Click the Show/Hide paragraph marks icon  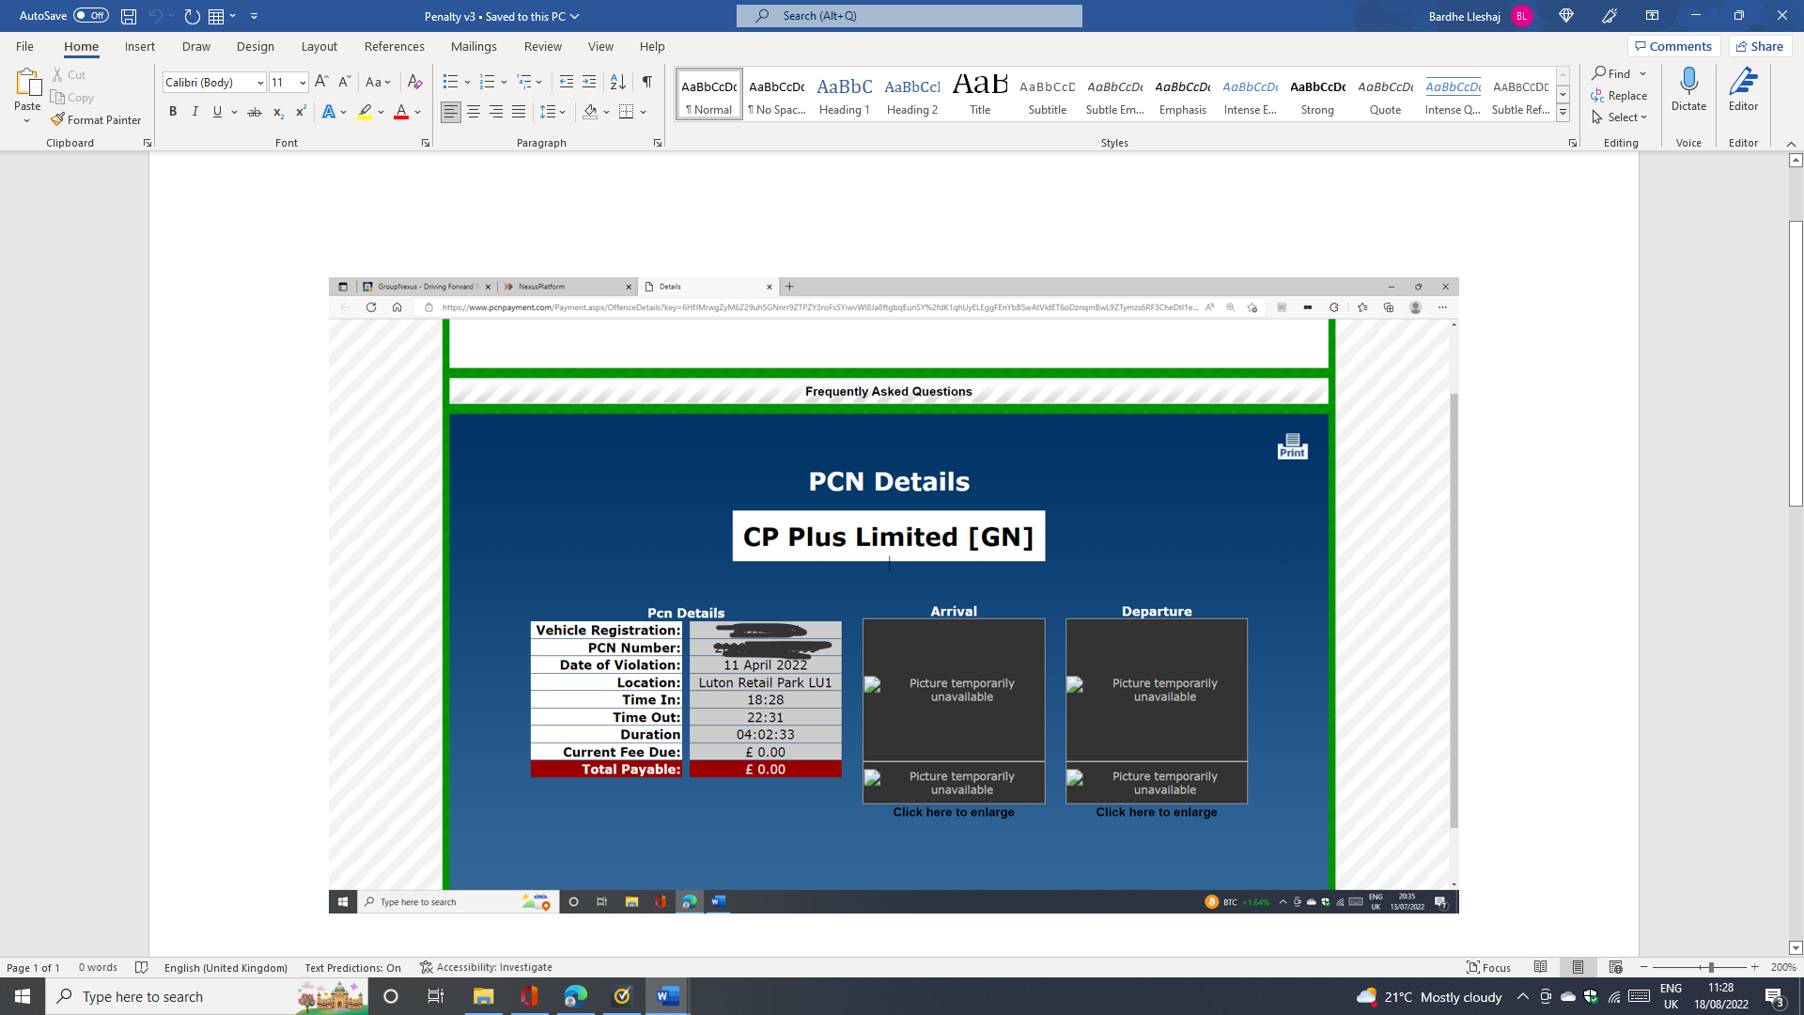tap(646, 82)
